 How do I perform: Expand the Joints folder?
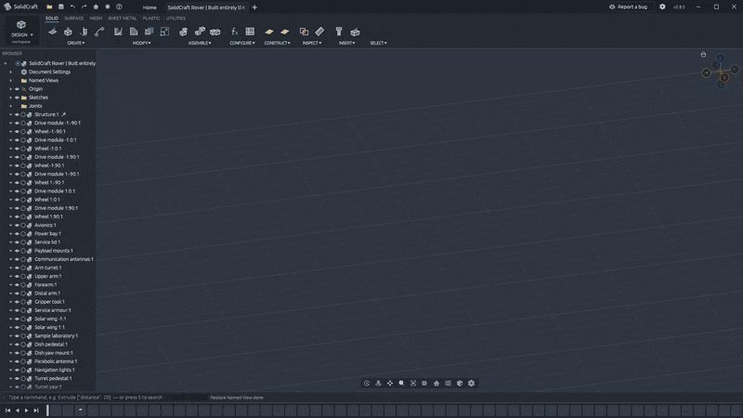coord(11,106)
